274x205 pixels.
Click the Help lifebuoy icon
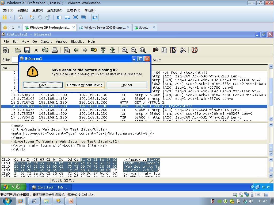[x=195, y=50]
